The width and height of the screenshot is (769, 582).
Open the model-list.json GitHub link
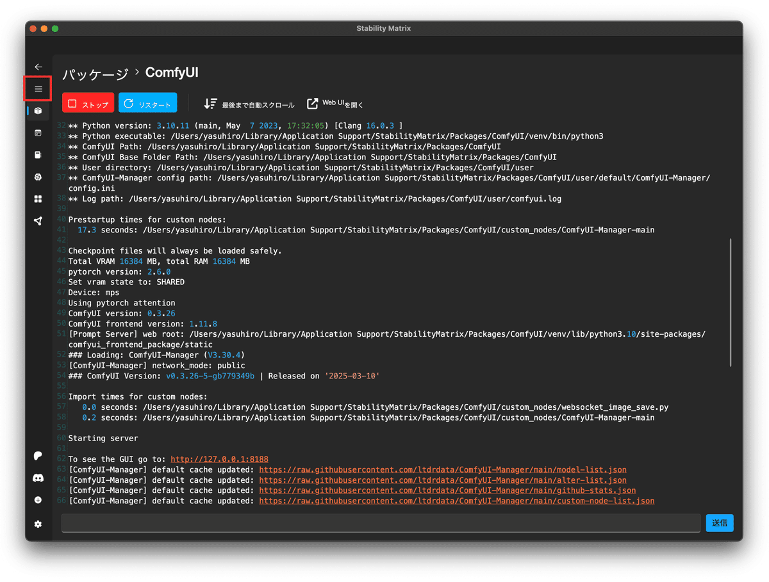pyautogui.click(x=443, y=470)
